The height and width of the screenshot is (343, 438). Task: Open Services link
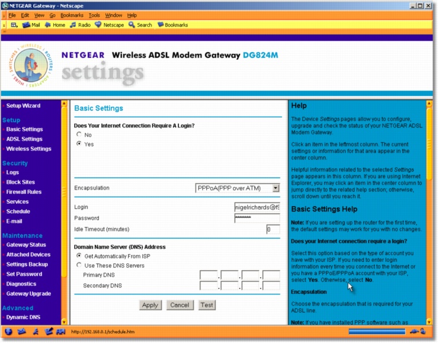pos(17,201)
